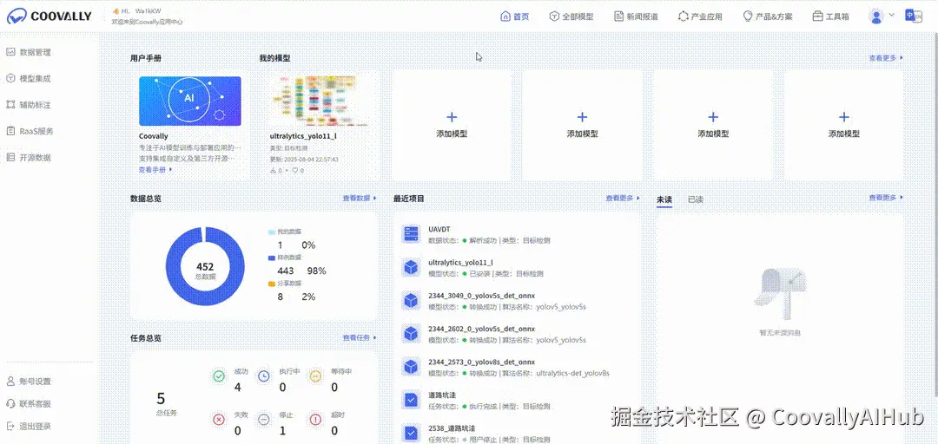Click the 查看手册 link
This screenshot has width=938, height=444.
point(155,170)
